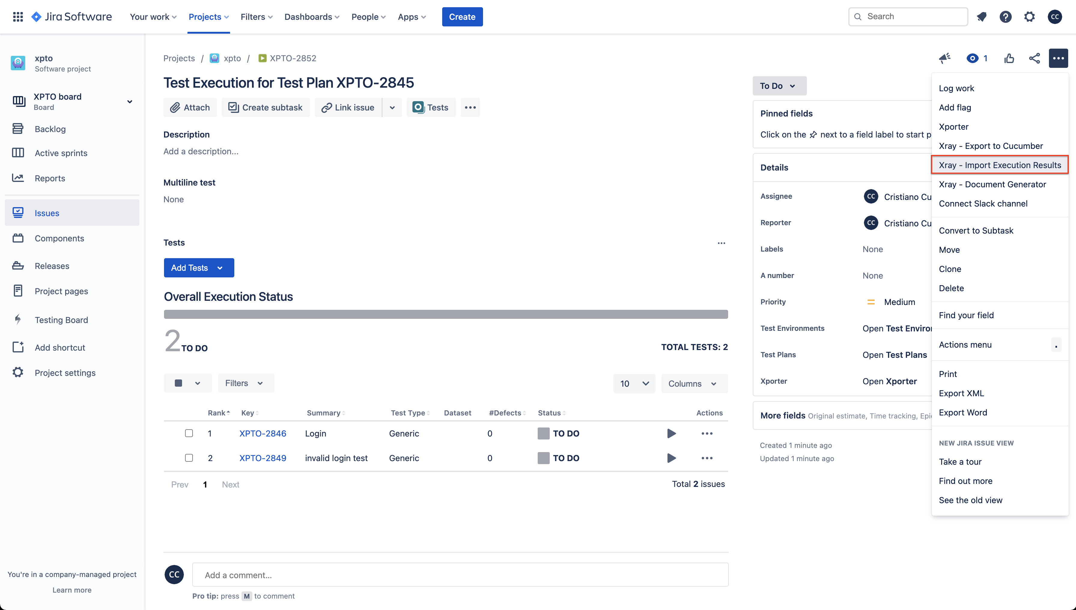Screen dimensions: 1076x610
Task: Open XPTO-2849 issue link
Action: click(263, 458)
